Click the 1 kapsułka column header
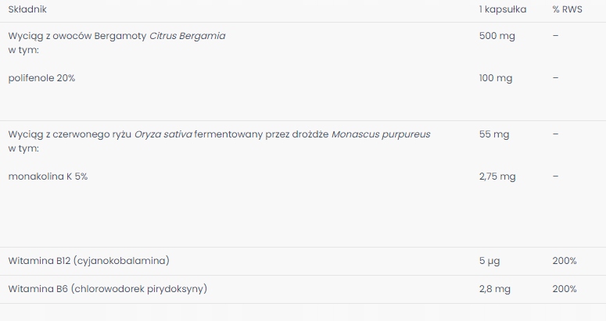This screenshot has height=321, width=606. pyautogui.click(x=503, y=9)
